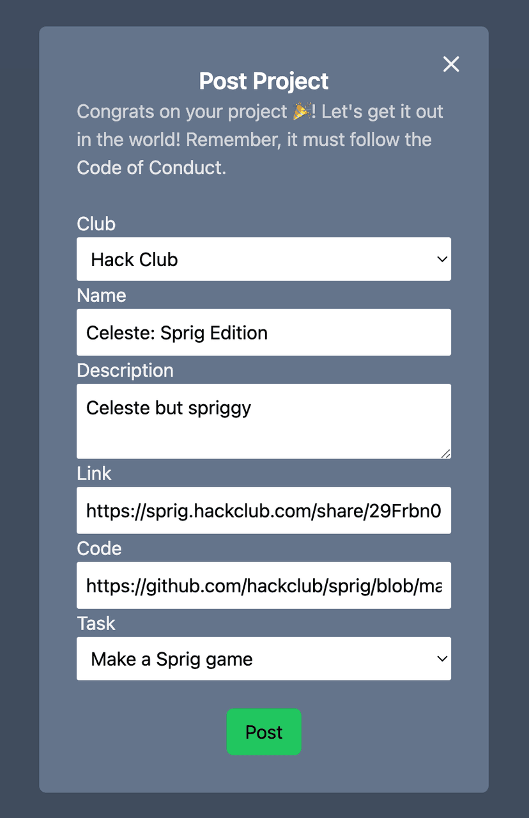Click the party popper emoji

[x=302, y=111]
